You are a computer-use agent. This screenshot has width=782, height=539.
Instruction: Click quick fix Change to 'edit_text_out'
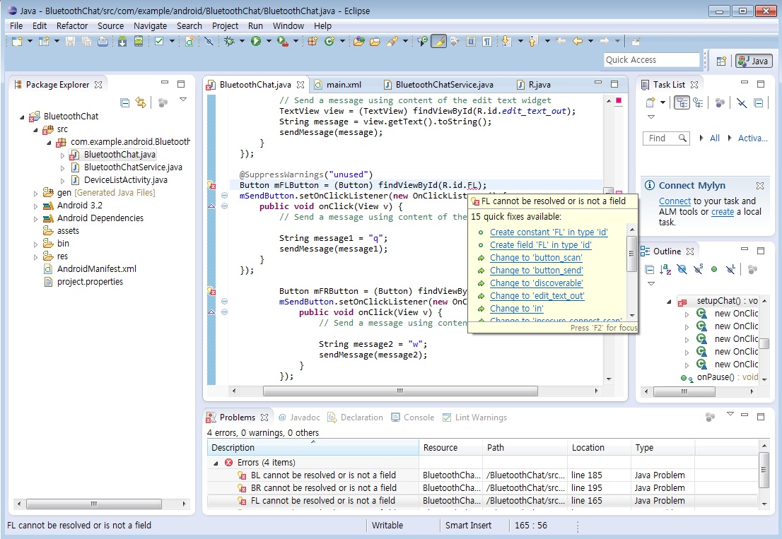point(537,296)
